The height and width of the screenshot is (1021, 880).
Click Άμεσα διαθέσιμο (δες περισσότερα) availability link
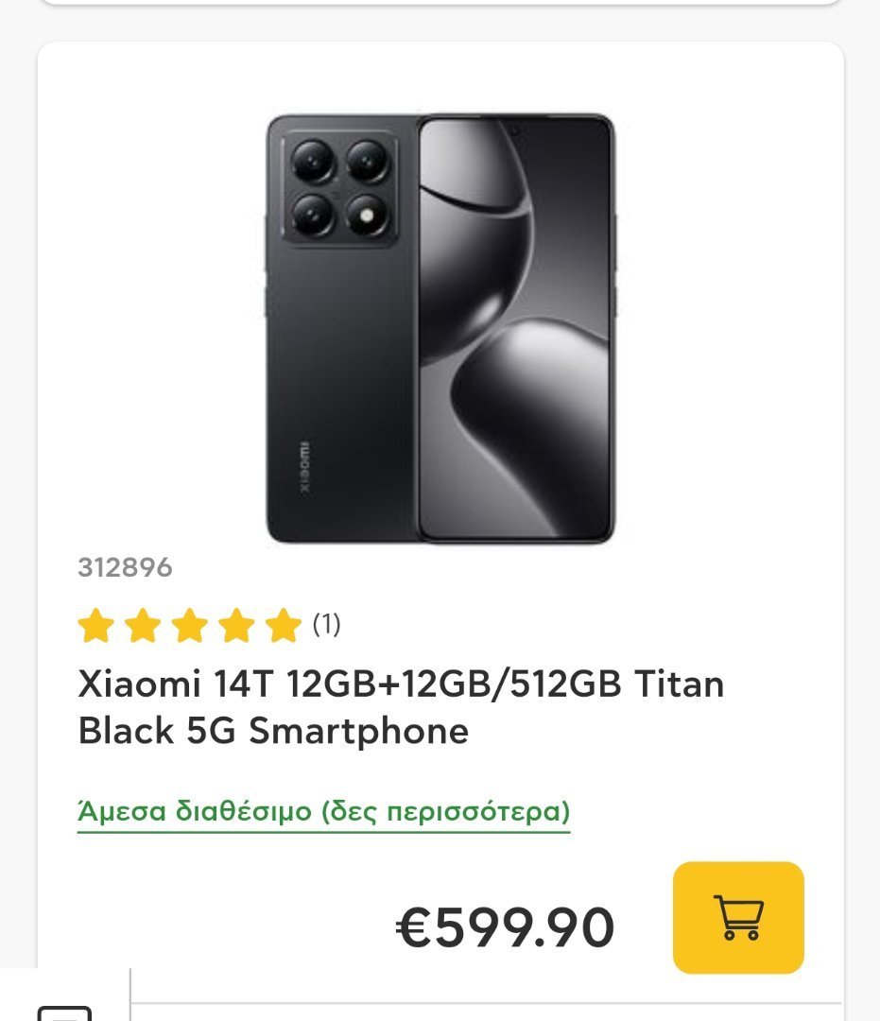click(324, 812)
